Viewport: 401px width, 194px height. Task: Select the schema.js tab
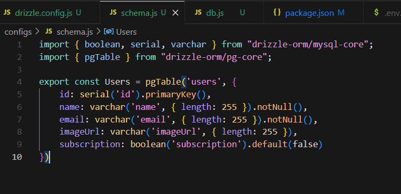pyautogui.click(x=142, y=13)
